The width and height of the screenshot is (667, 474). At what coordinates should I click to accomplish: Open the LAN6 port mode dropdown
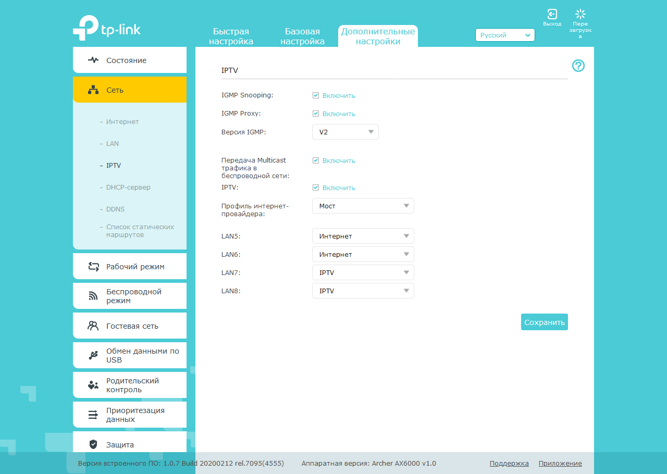(363, 254)
